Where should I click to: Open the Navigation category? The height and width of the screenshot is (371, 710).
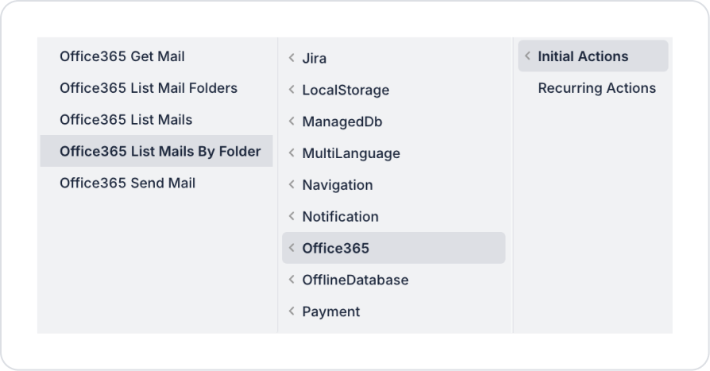pos(393,185)
